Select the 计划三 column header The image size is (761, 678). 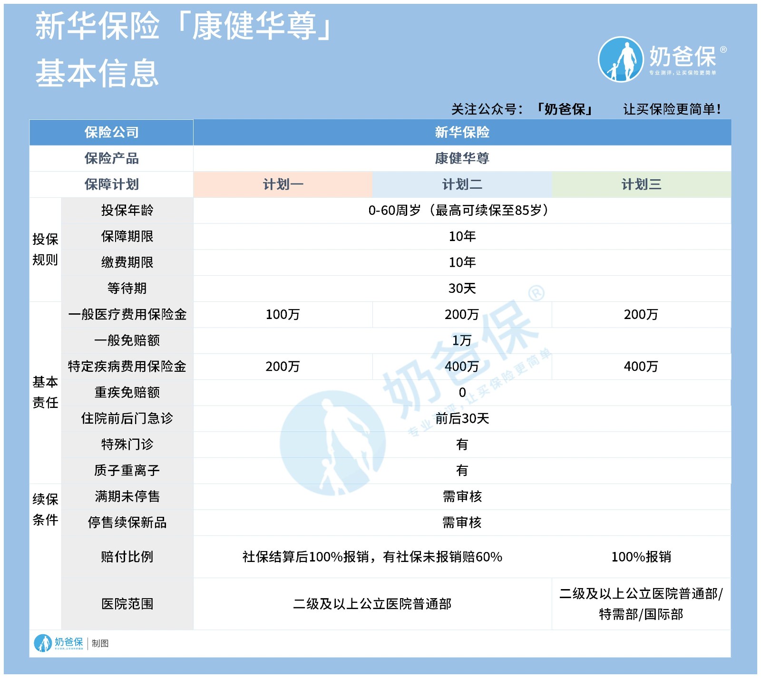click(x=641, y=184)
